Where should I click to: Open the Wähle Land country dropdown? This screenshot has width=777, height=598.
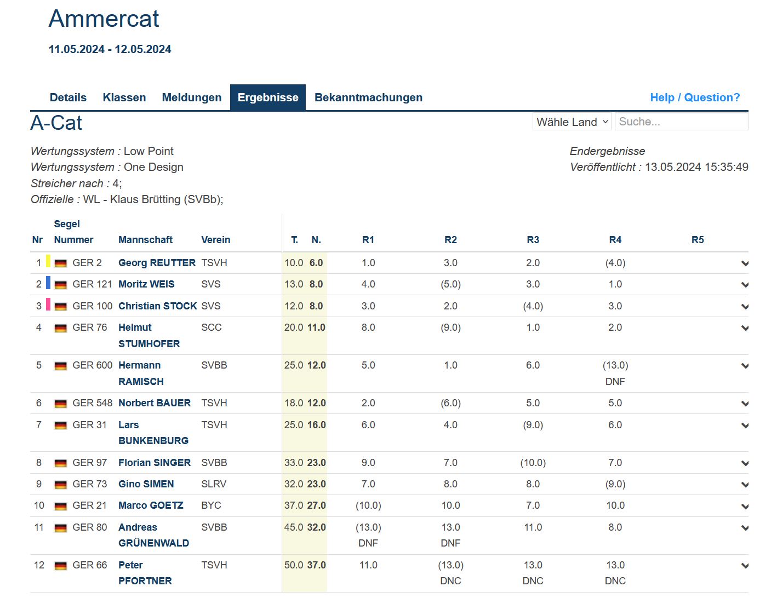pos(572,122)
